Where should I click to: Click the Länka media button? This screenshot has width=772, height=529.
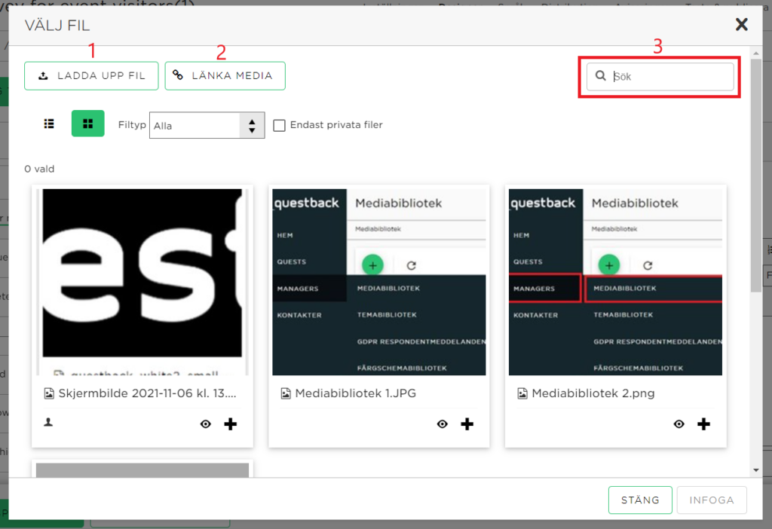(225, 76)
